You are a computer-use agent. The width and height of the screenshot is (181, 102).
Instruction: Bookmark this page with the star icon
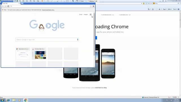[x=91, y=6]
